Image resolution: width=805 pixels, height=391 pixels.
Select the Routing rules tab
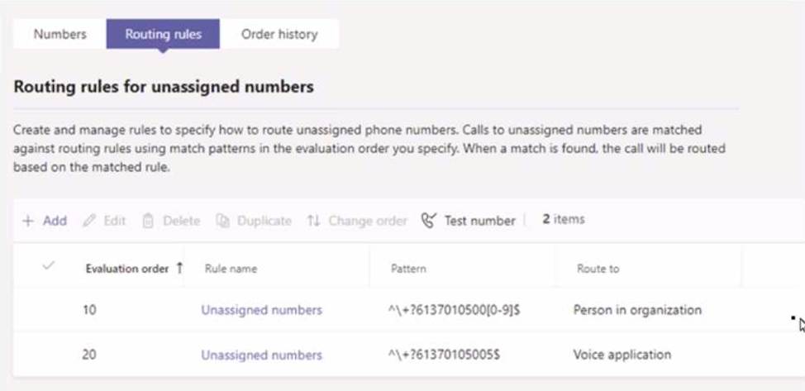click(163, 34)
